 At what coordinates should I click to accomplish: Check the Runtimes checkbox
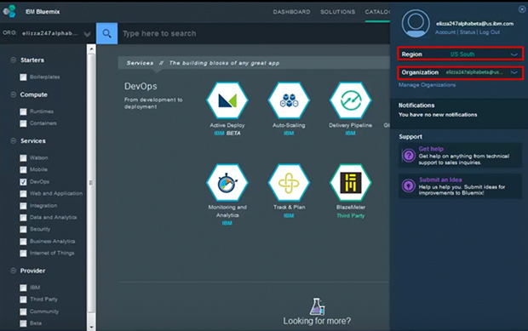(x=23, y=111)
